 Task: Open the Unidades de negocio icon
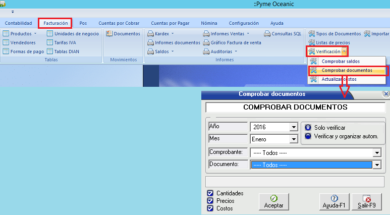pyautogui.click(x=50, y=34)
